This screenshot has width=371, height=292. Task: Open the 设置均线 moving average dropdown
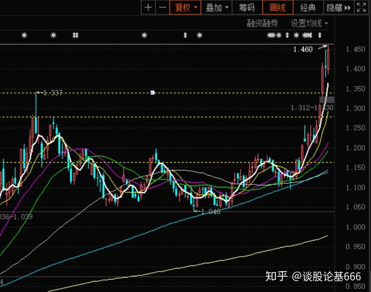pyautogui.click(x=309, y=23)
